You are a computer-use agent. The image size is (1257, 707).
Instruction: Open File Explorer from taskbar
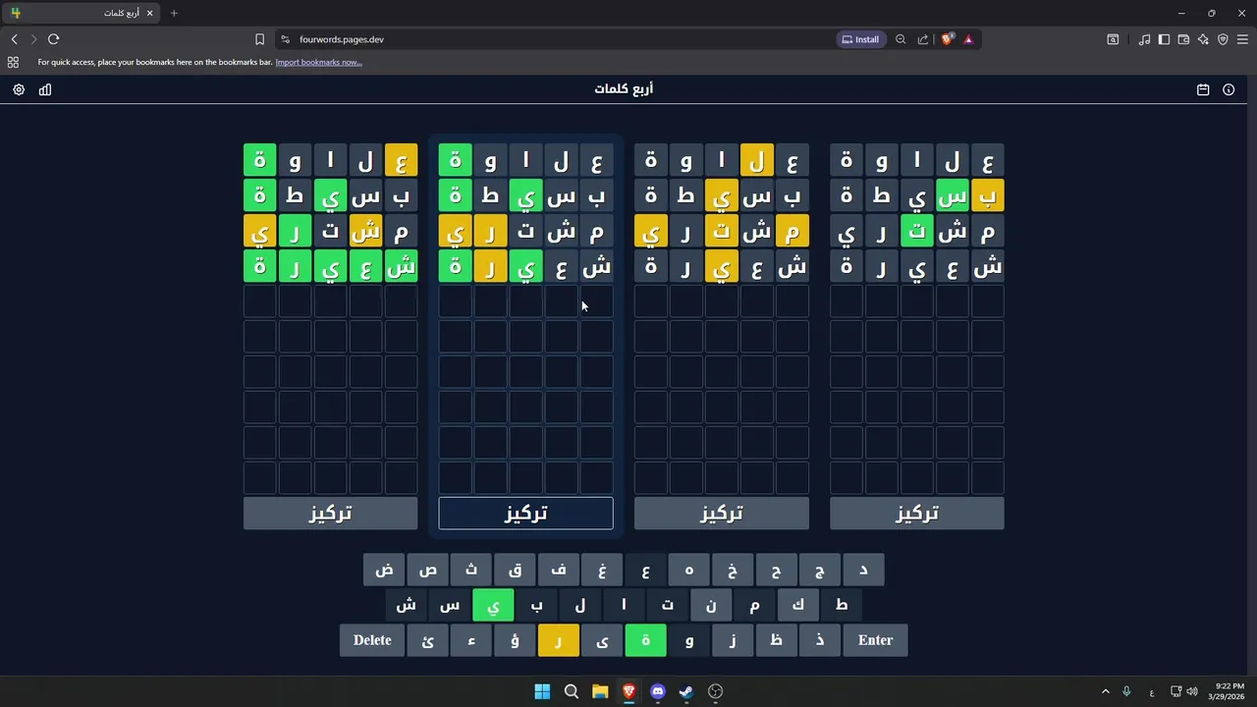tap(600, 691)
